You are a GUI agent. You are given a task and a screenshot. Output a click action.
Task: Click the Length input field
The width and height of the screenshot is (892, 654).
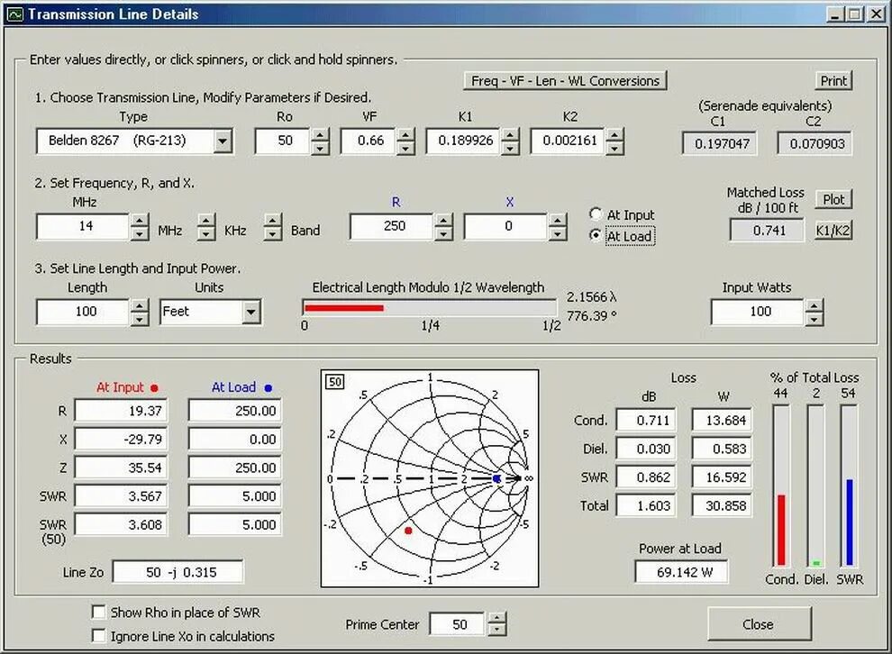click(x=84, y=313)
